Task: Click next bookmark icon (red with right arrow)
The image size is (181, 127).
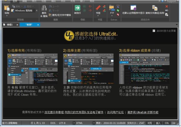Action: pos(104,11)
